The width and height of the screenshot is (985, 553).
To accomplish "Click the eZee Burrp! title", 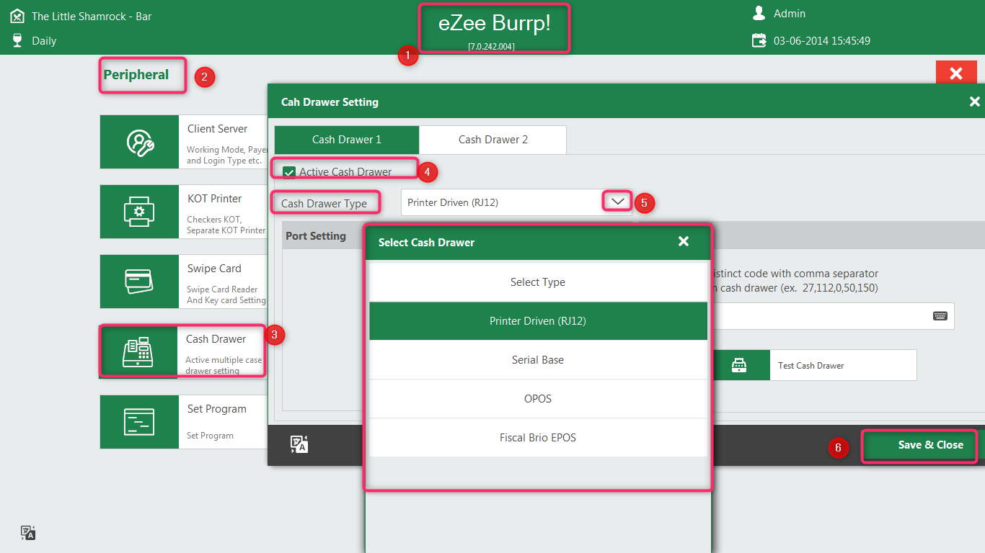I will (495, 23).
